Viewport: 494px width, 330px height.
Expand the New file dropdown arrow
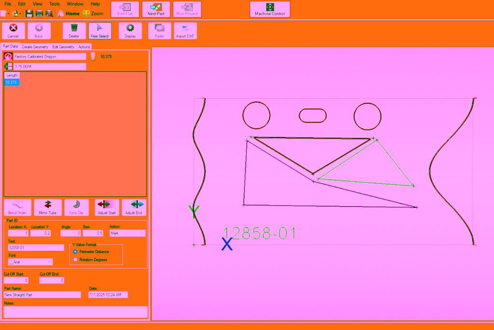coord(9,14)
